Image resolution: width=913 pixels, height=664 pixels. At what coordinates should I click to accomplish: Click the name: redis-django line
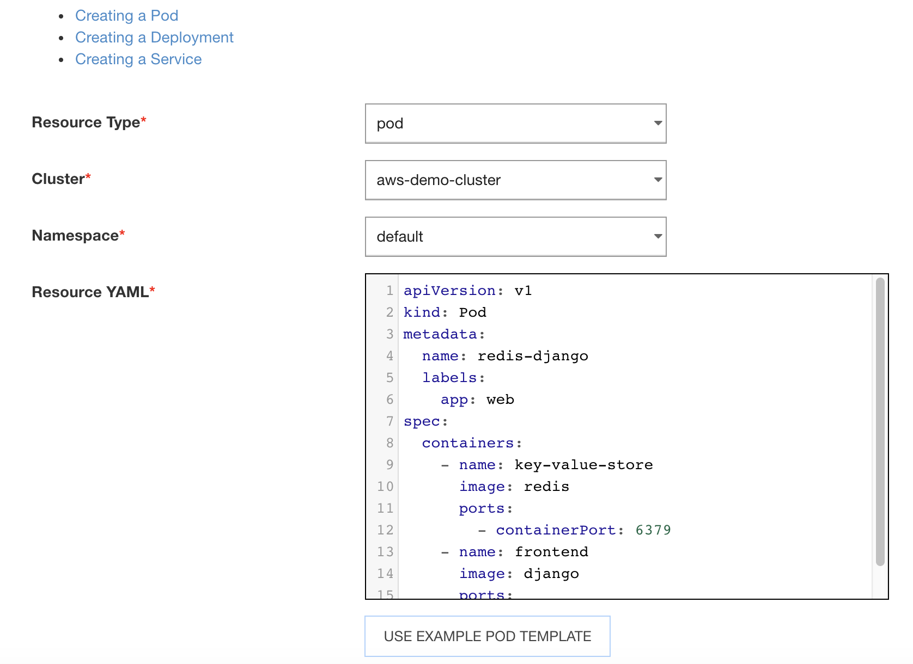[x=504, y=356]
